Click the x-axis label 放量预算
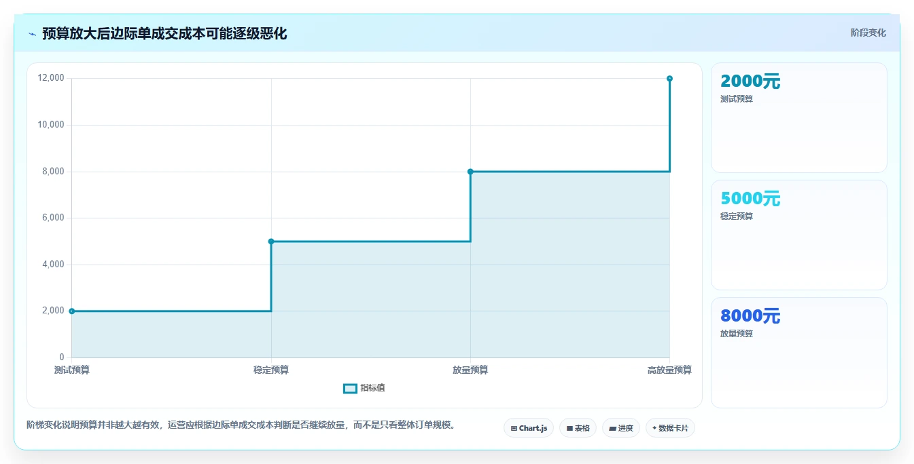Image resolution: width=914 pixels, height=464 pixels. 470,370
